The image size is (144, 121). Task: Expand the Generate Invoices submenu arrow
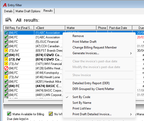tap(131, 53)
